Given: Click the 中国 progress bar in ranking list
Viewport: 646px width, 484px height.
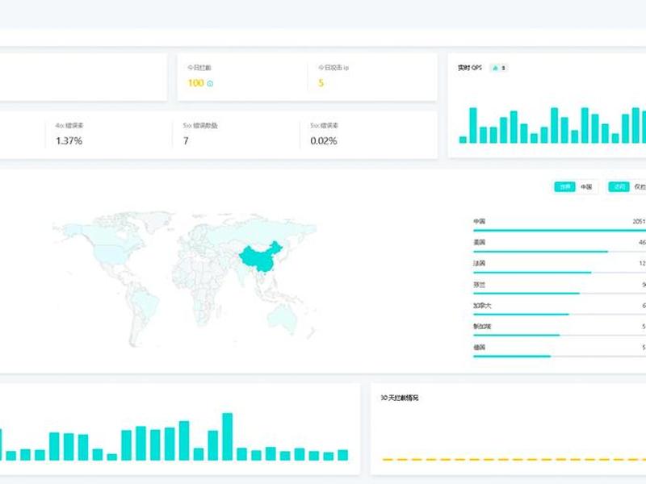Looking at the screenshot, I should (x=560, y=231).
